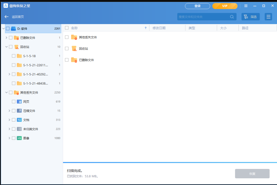Click the search files and folders field
This screenshot has width=277, height=185.
203,17
